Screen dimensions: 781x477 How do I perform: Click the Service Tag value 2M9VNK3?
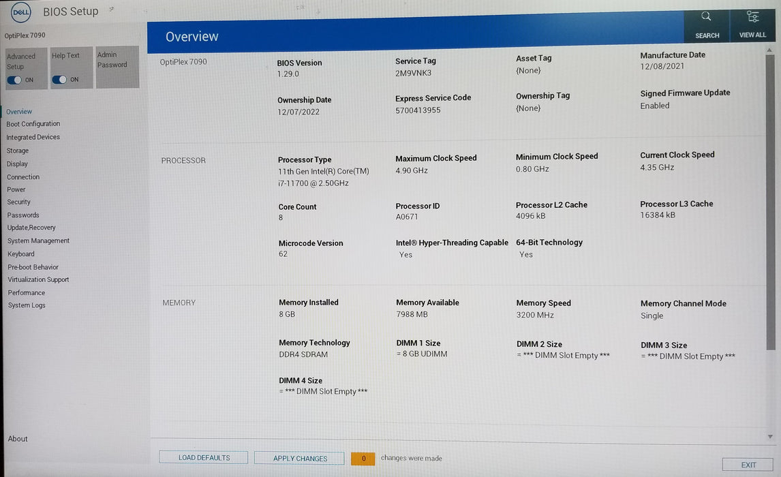(414, 73)
